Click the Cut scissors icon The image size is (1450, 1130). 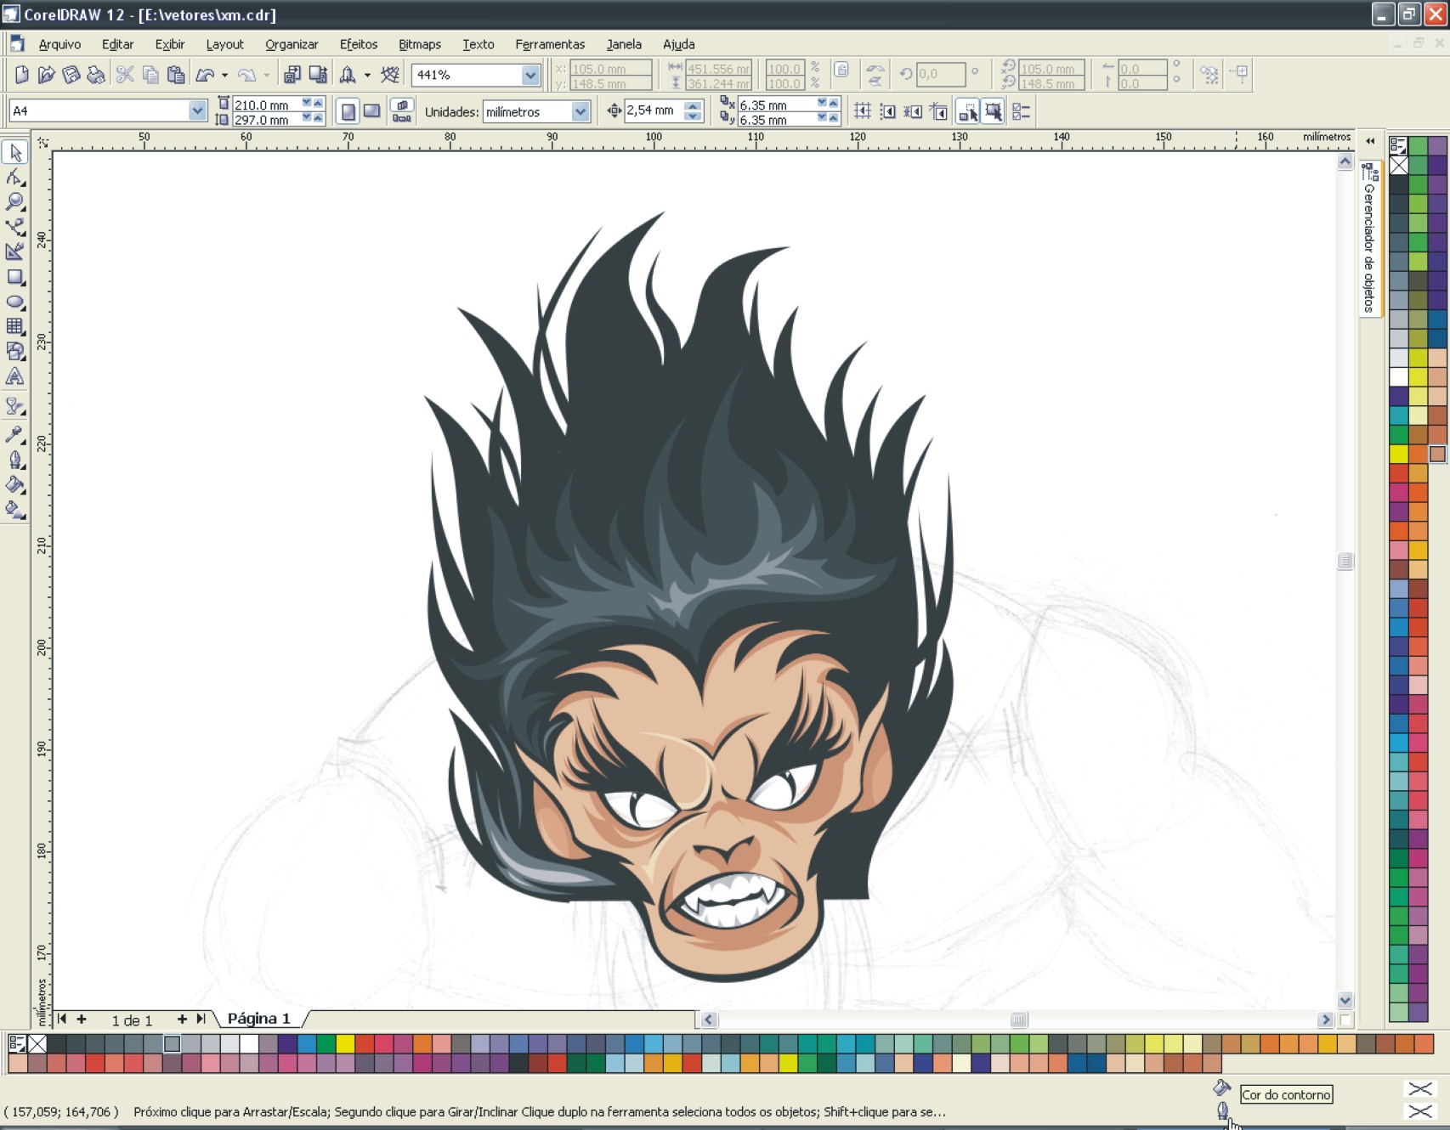tap(125, 75)
